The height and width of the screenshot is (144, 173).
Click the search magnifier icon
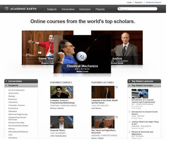(x=119, y=9)
